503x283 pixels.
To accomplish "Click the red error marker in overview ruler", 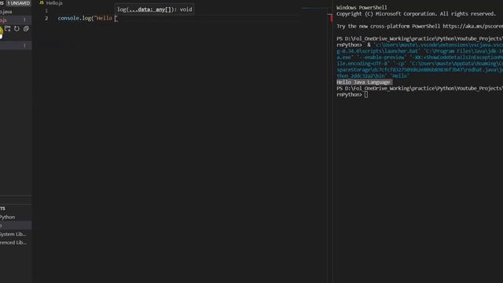I will pos(331,17).
